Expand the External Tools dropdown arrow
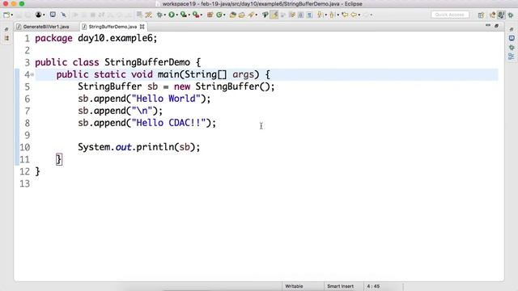This screenshot has width=518, height=291. 202,15
